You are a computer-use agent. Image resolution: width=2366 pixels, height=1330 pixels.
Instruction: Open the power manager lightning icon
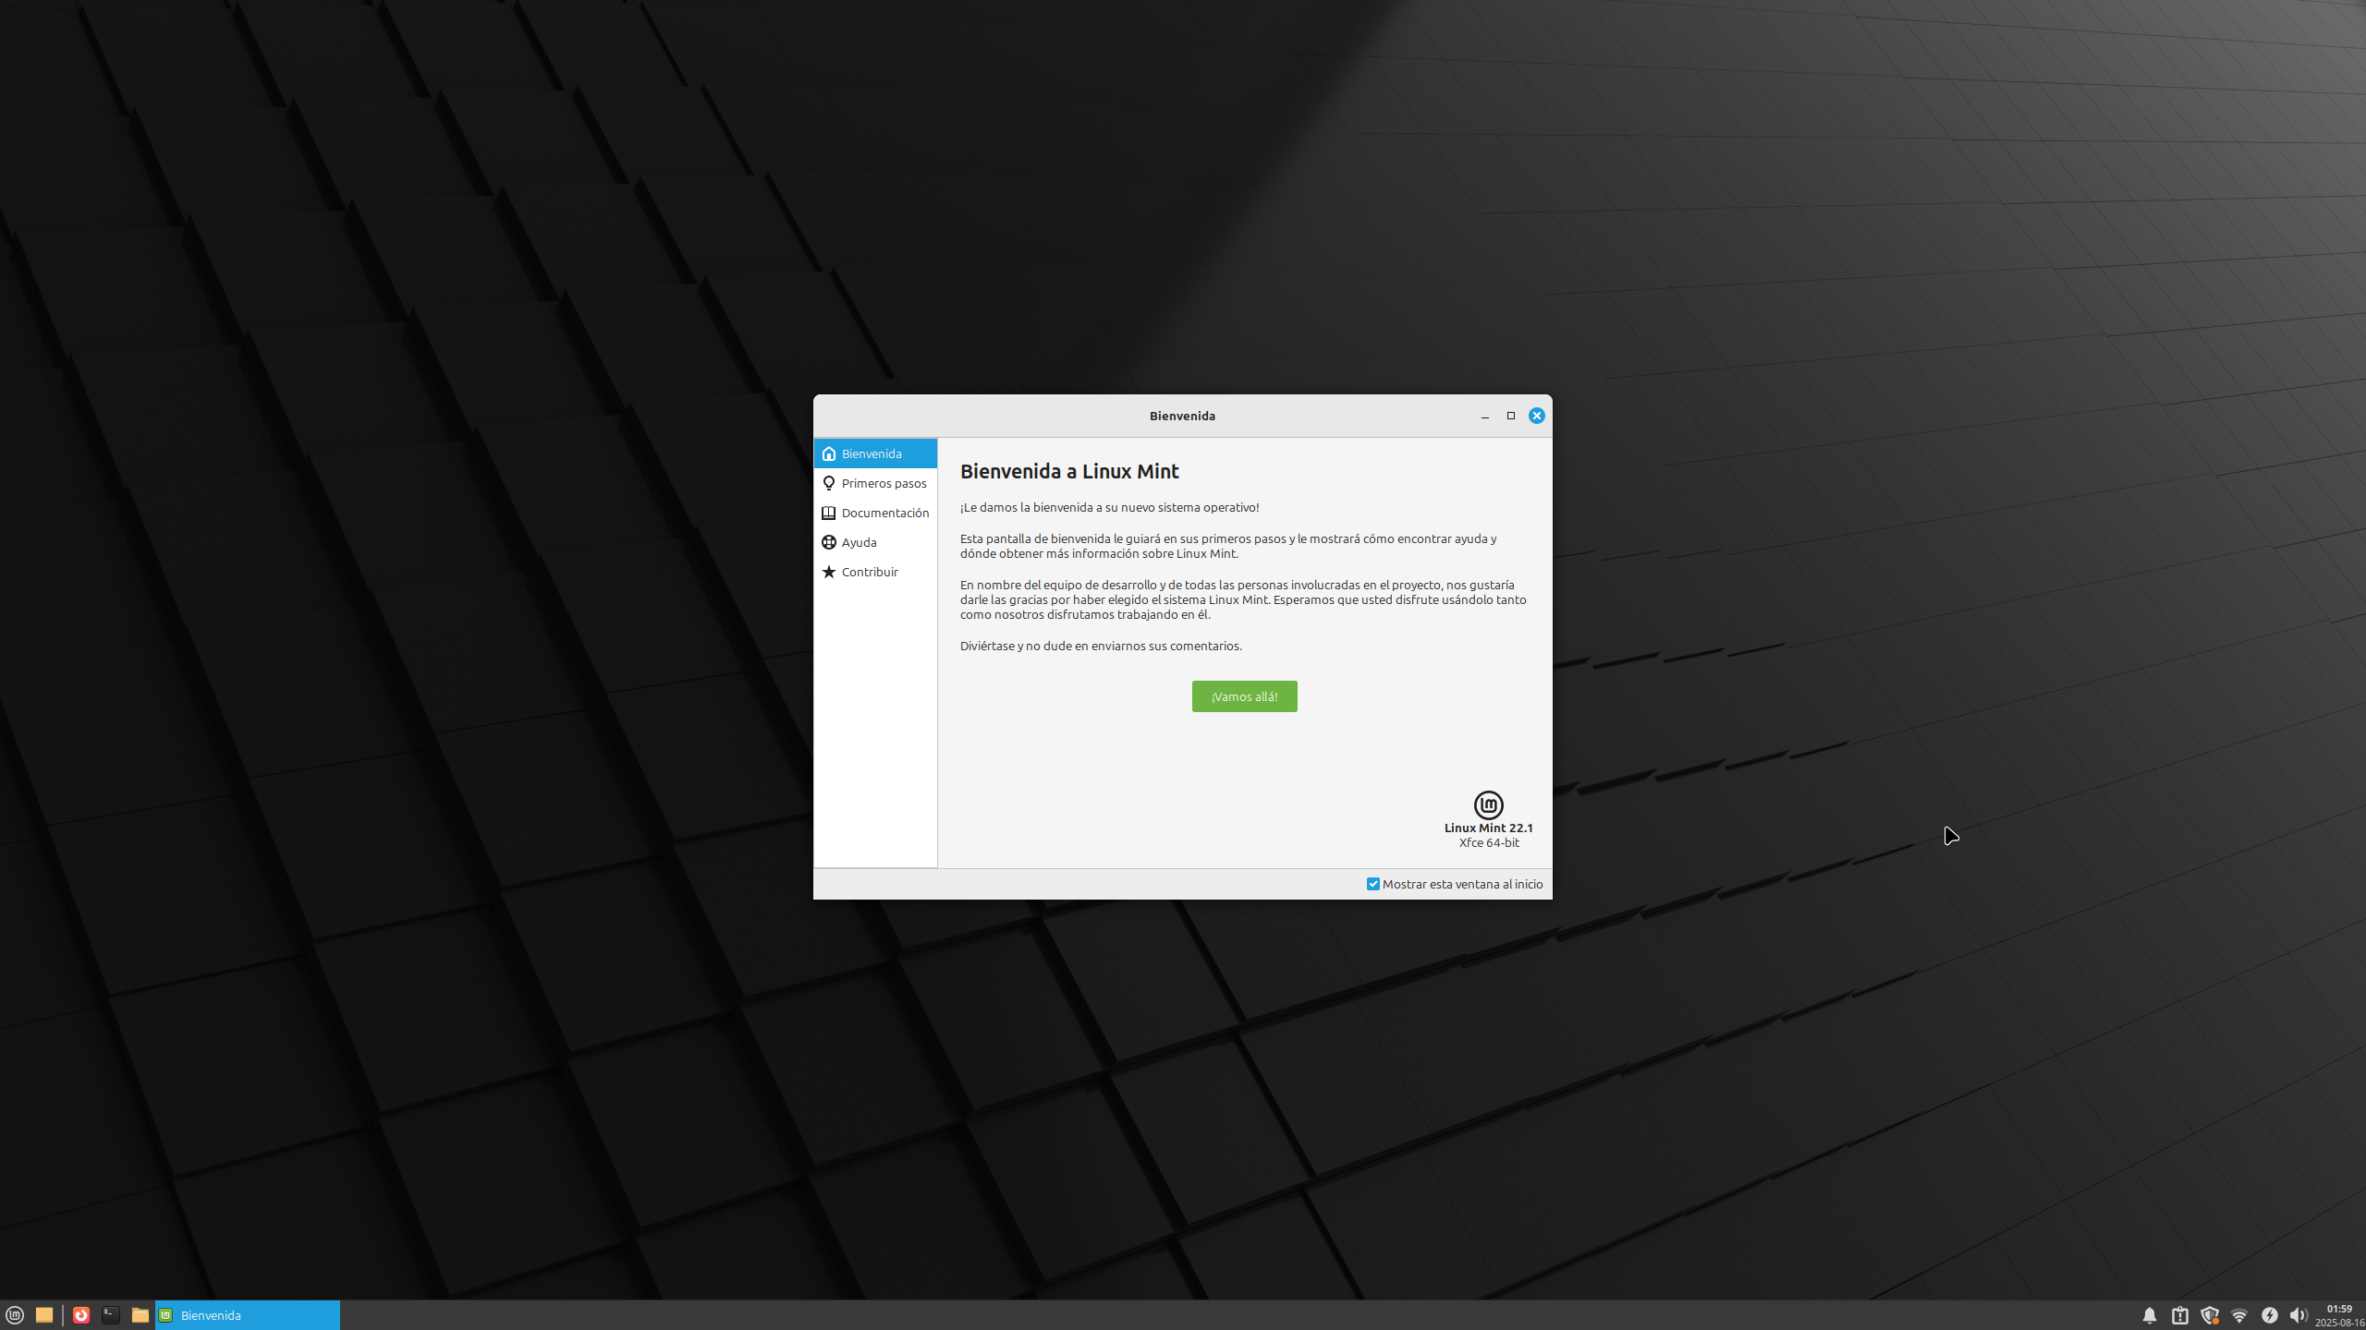[2270, 1315]
